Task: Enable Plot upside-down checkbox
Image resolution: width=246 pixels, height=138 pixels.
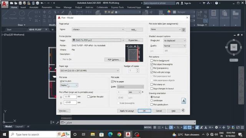Action: pyautogui.click(x=151, y=105)
